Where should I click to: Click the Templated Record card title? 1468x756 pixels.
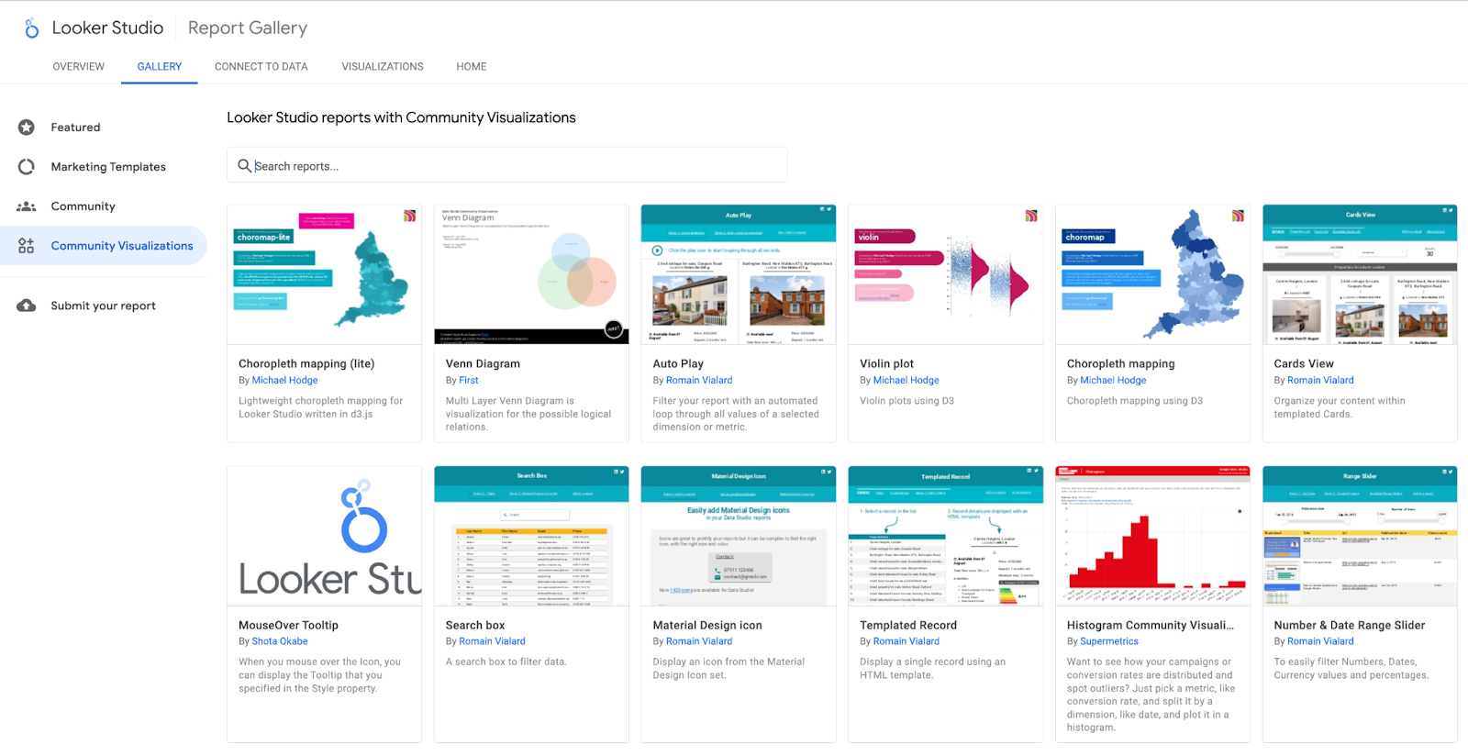pyautogui.click(x=908, y=626)
